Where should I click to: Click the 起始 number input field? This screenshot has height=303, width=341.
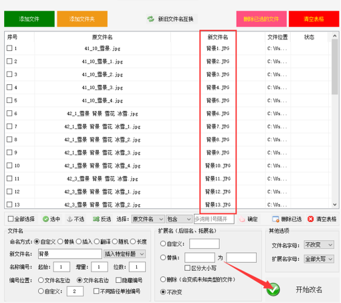pos(62,267)
